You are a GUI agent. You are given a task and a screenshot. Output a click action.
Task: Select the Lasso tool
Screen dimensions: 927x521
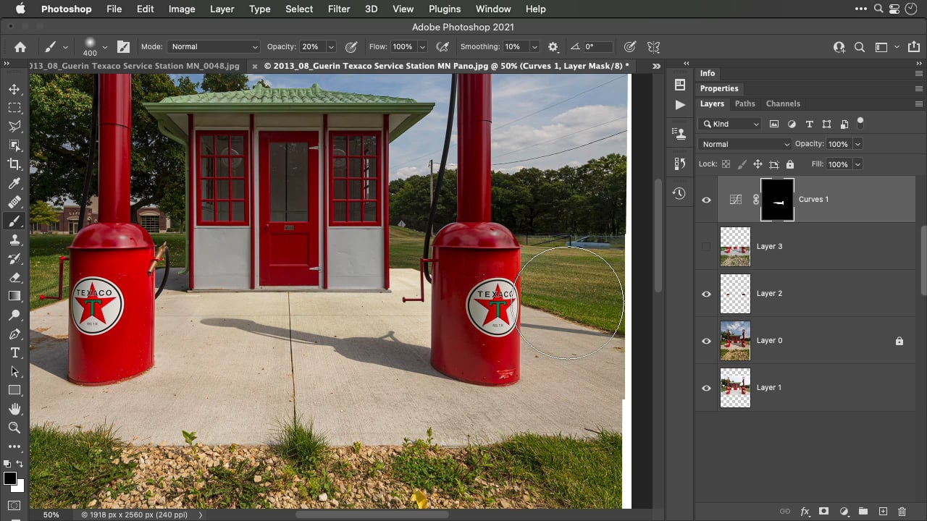tap(14, 127)
